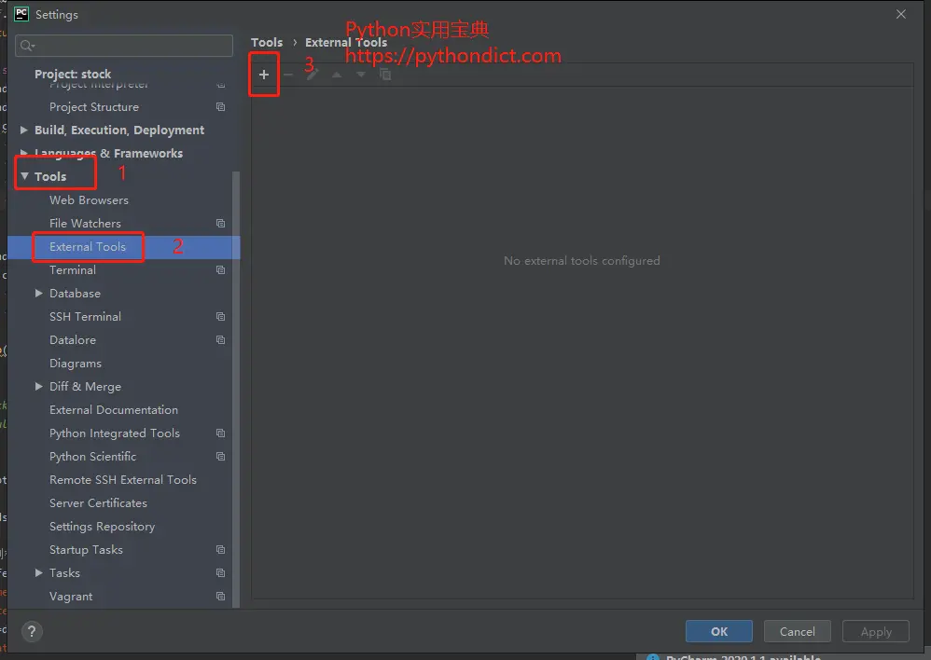931x660 pixels.
Task: Click project-level icon beside Project Structure
Action: (221, 107)
